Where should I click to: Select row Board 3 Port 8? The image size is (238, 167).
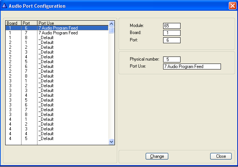[57, 115]
